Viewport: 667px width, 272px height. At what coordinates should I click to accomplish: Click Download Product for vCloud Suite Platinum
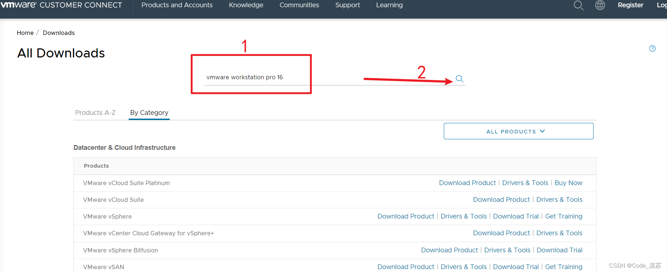coord(467,183)
